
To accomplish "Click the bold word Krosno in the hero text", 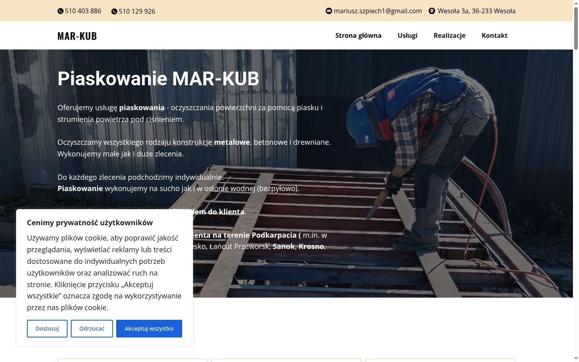I will 311,246.
